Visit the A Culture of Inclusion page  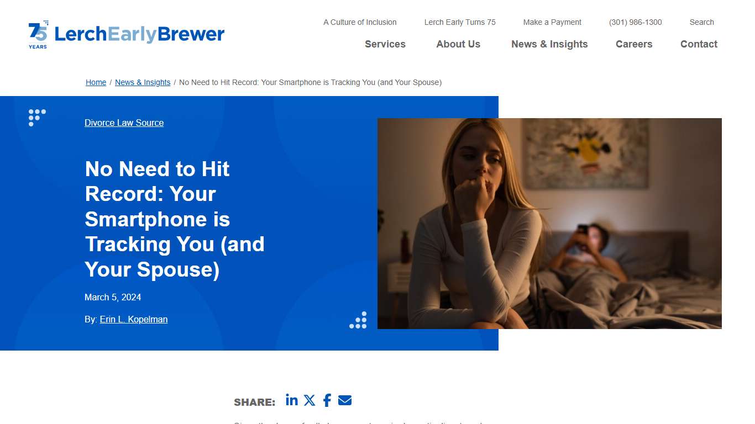360,22
